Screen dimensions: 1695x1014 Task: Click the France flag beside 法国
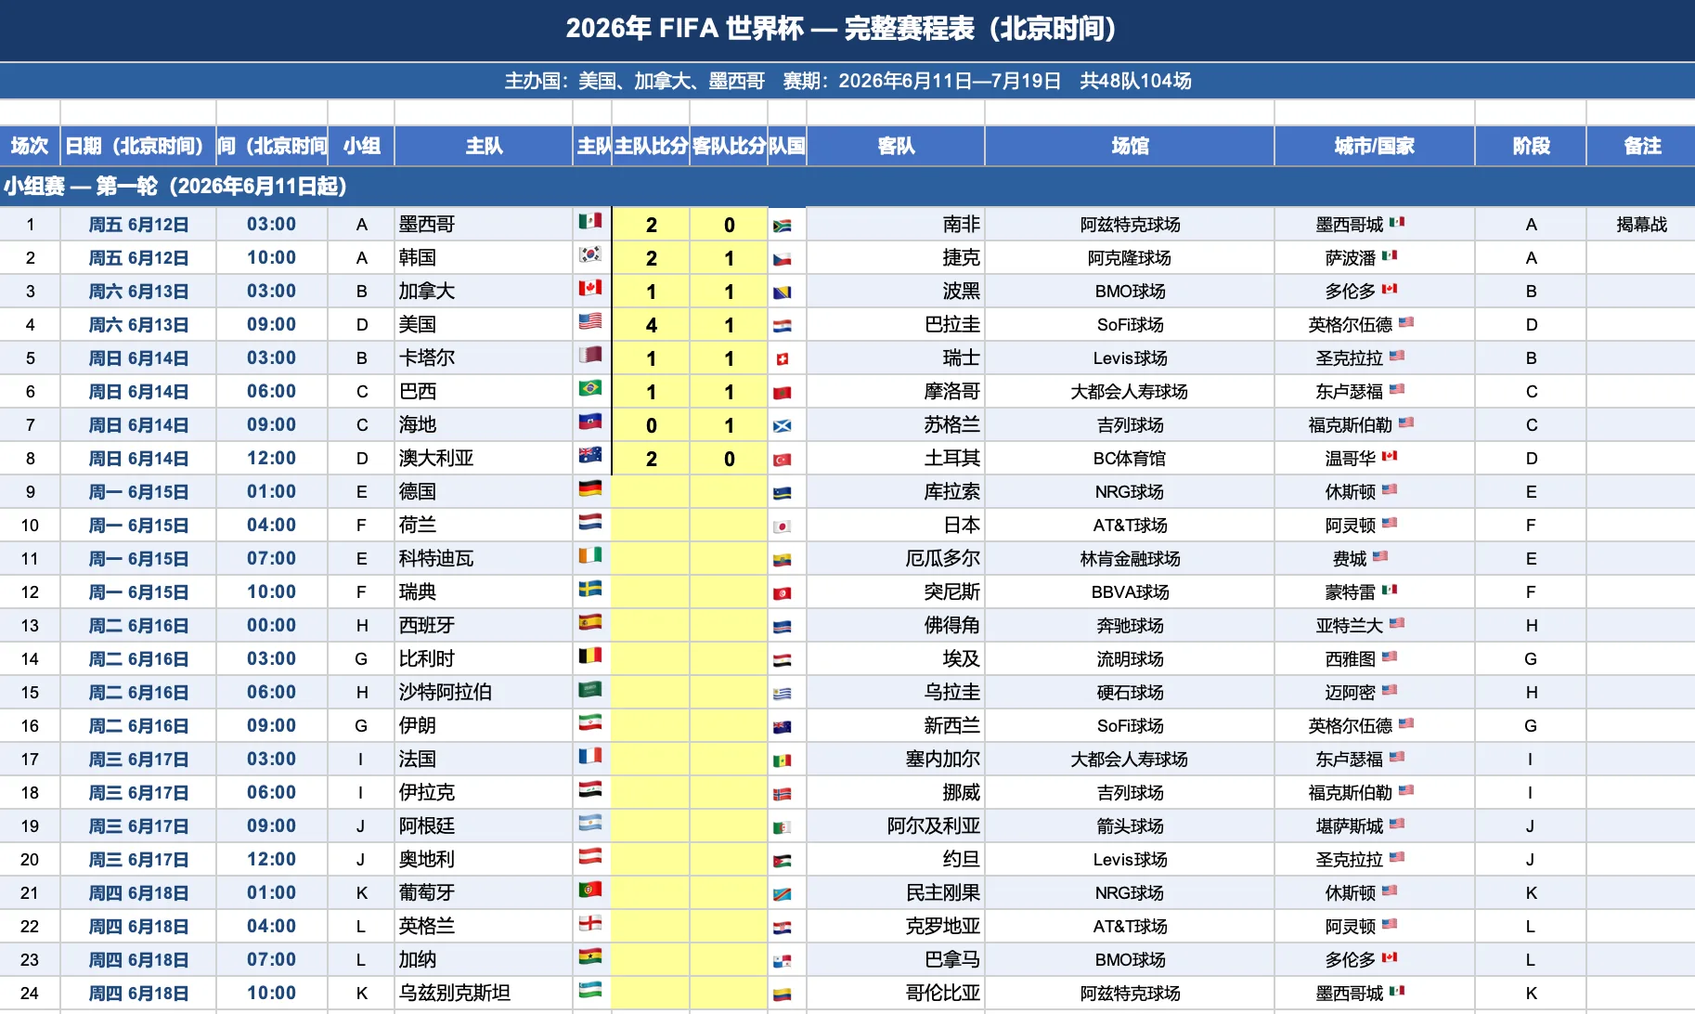[x=590, y=756]
